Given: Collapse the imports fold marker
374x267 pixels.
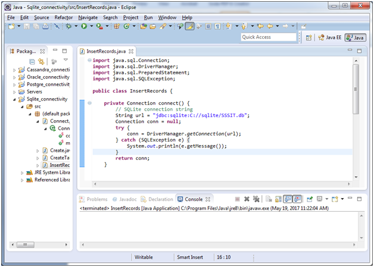Looking at the screenshot, I should pyautogui.click(x=89, y=60).
